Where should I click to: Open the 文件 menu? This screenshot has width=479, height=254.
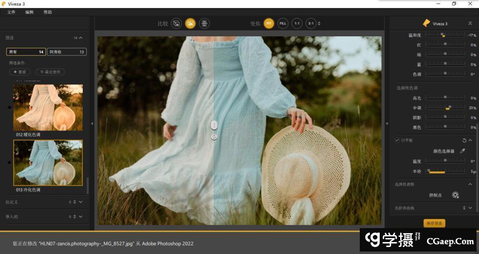pyautogui.click(x=11, y=12)
